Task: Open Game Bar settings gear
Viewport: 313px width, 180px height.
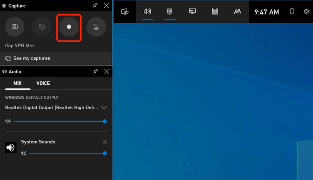Action: point(306,12)
